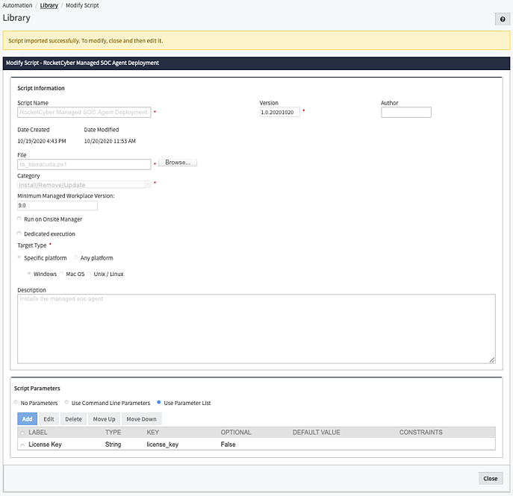This screenshot has width=513, height=496.
Task: Click the Edit parameter button
Action: click(49, 419)
